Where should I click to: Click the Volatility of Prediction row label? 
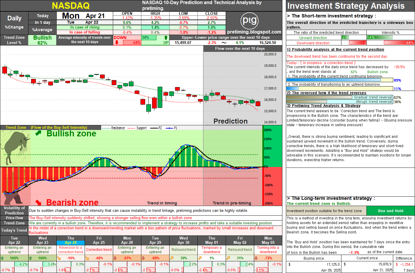tap(14, 210)
